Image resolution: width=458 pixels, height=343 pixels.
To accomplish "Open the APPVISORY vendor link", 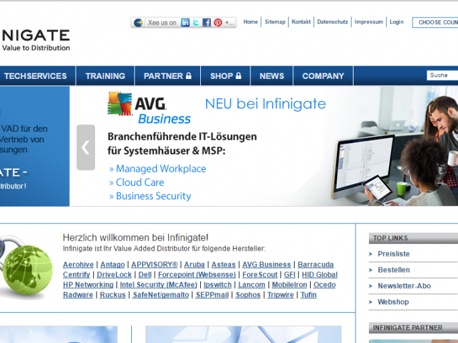I will click(154, 265).
